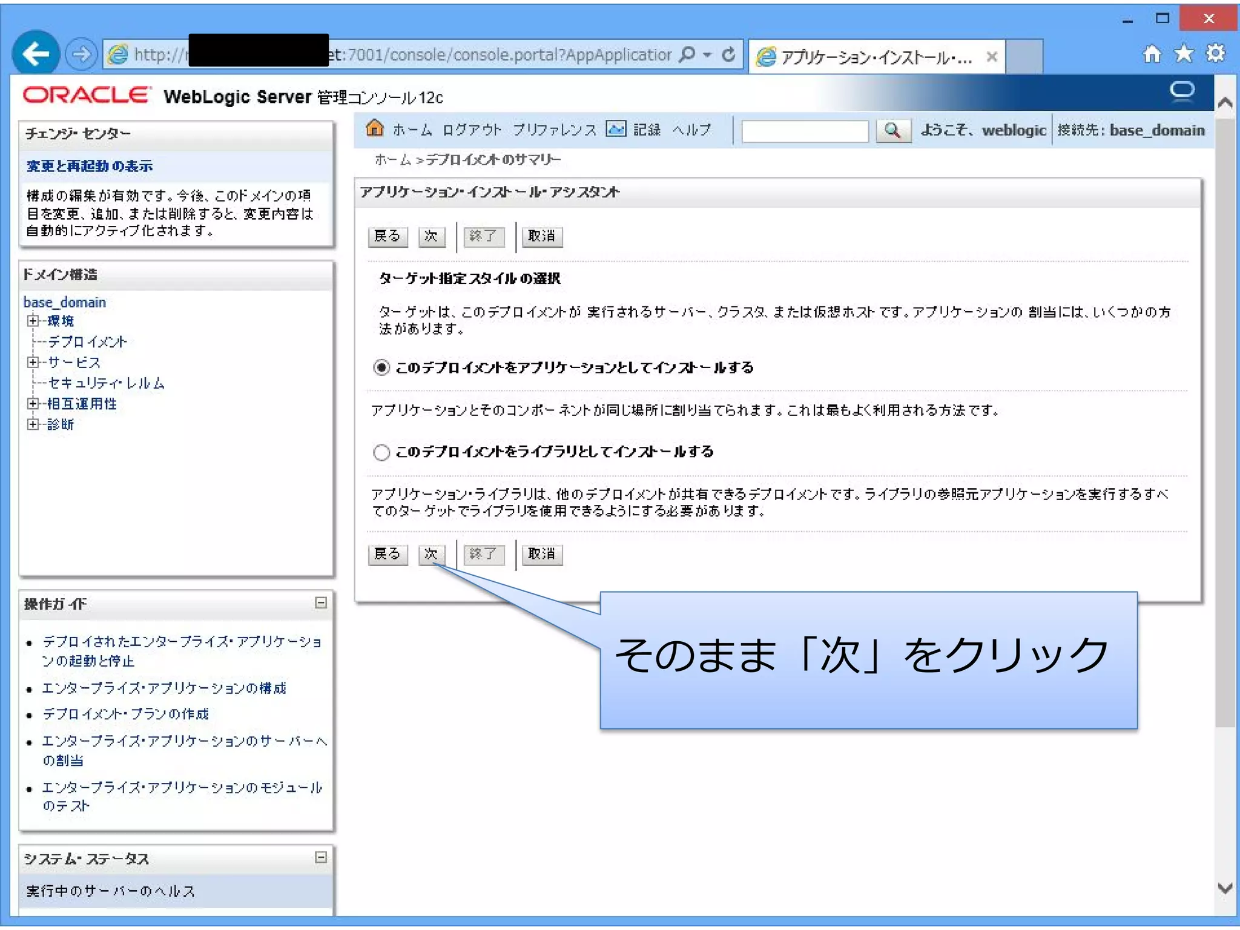1240x930 pixels.
Task: Click the page scrollbar up arrow
Action: click(x=1225, y=103)
